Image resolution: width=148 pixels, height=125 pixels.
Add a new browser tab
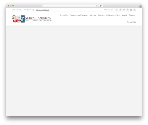point(140,7)
